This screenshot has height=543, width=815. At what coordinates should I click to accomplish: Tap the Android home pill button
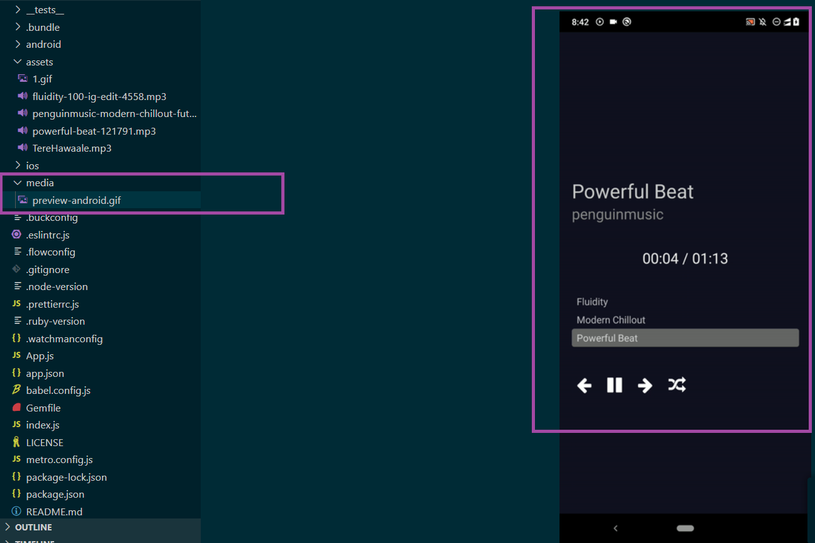pyautogui.click(x=685, y=528)
